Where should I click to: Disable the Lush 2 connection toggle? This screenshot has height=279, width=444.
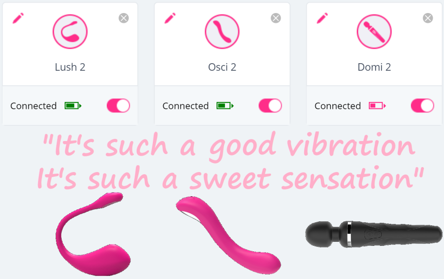point(118,106)
